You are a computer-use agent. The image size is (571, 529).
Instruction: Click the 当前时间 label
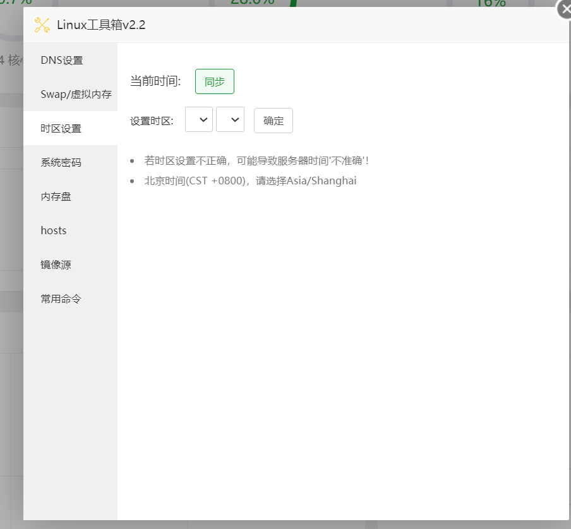(x=155, y=81)
